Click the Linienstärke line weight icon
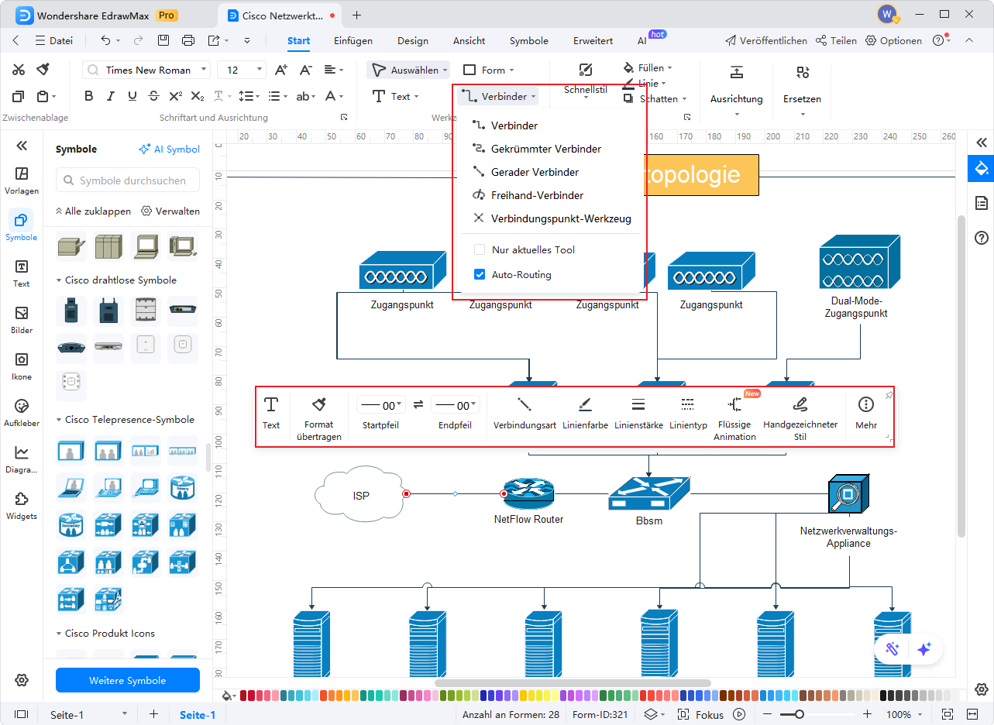 pyautogui.click(x=638, y=404)
